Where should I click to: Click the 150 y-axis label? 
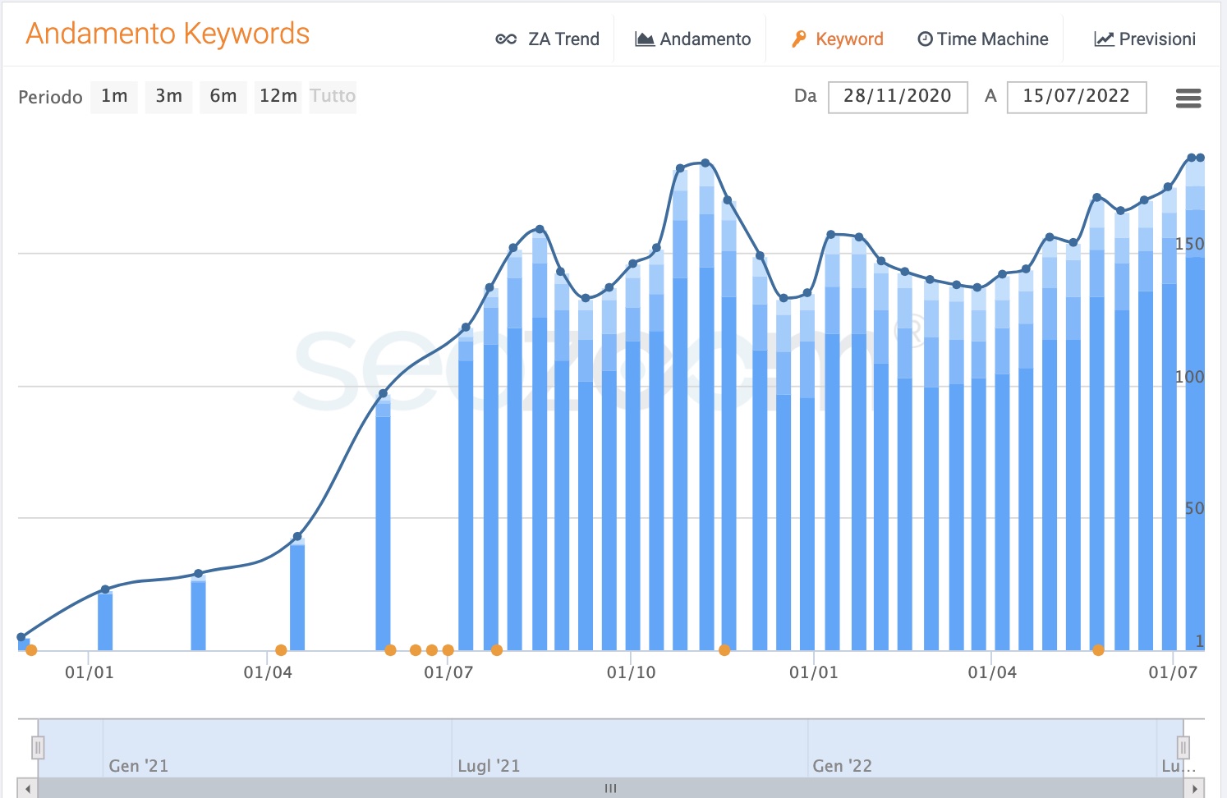click(1189, 244)
